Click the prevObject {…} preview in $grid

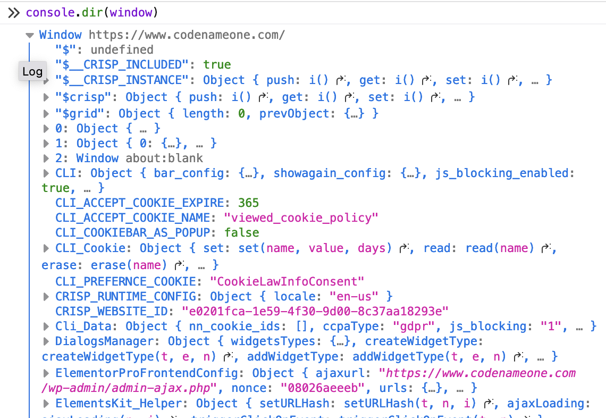pyautogui.click(x=355, y=114)
